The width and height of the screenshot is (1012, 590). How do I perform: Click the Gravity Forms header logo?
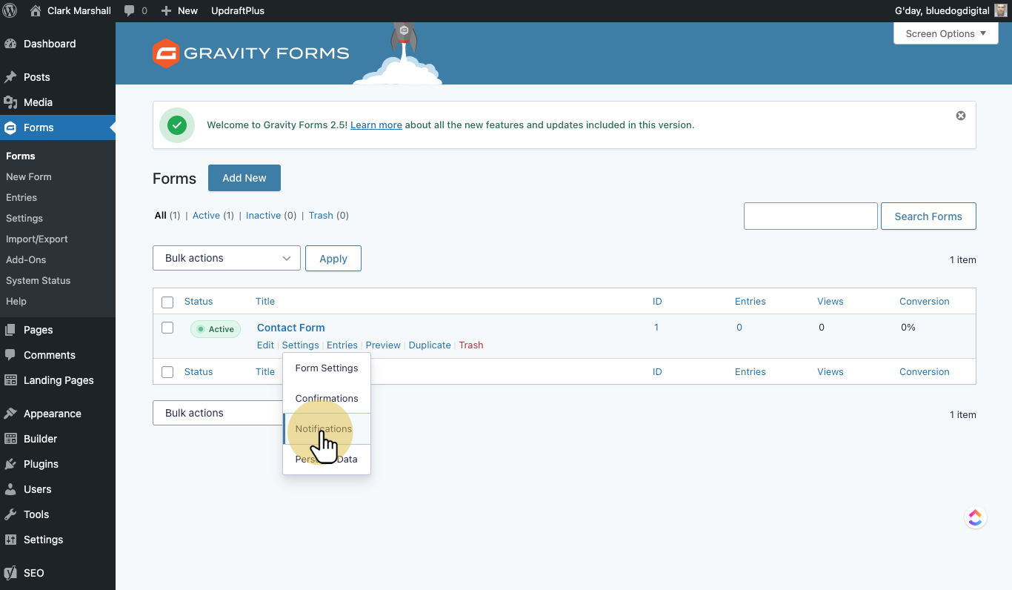coord(250,53)
